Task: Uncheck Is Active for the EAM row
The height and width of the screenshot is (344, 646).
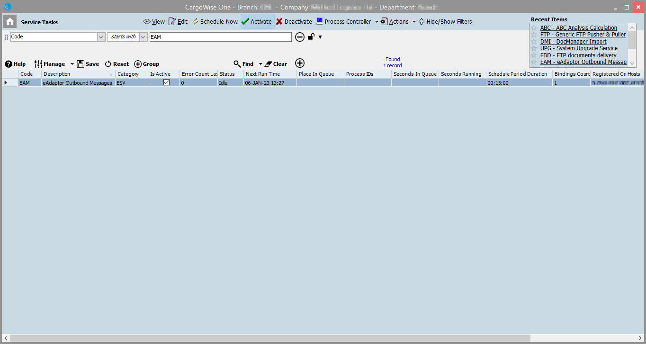Action: 166,82
